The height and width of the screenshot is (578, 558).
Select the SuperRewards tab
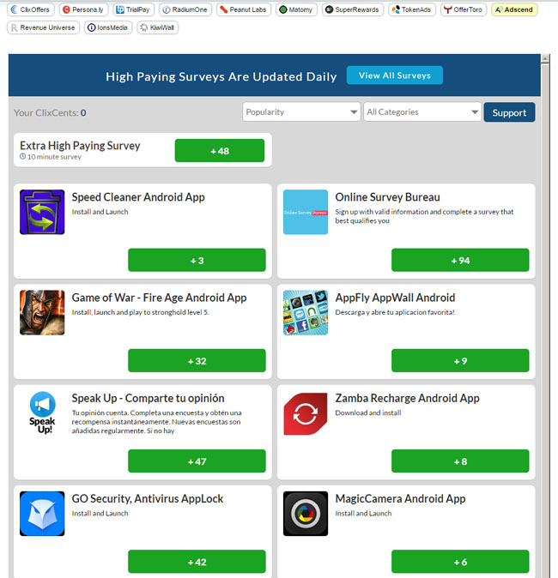coord(353,9)
